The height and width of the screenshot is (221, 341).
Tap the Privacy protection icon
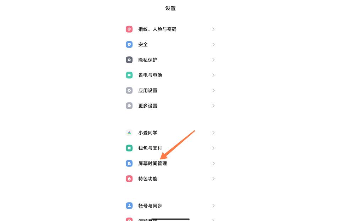point(129,60)
